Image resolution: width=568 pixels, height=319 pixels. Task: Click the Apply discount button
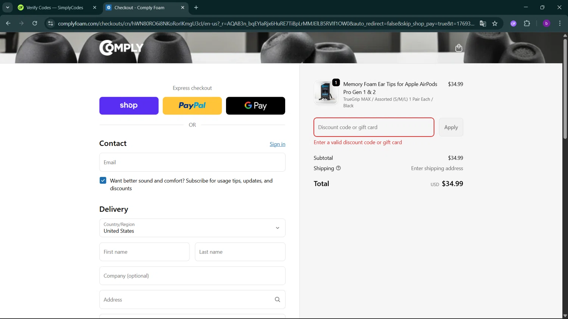pos(451,127)
